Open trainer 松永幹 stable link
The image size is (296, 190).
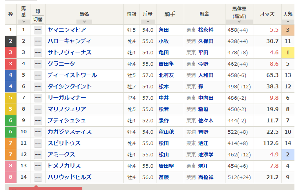pos(206,30)
